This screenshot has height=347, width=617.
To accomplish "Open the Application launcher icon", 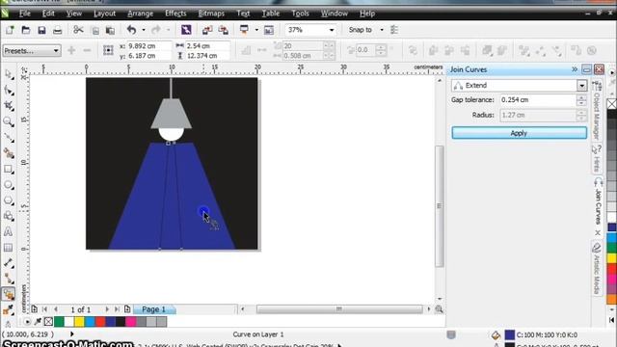I will (244, 30).
